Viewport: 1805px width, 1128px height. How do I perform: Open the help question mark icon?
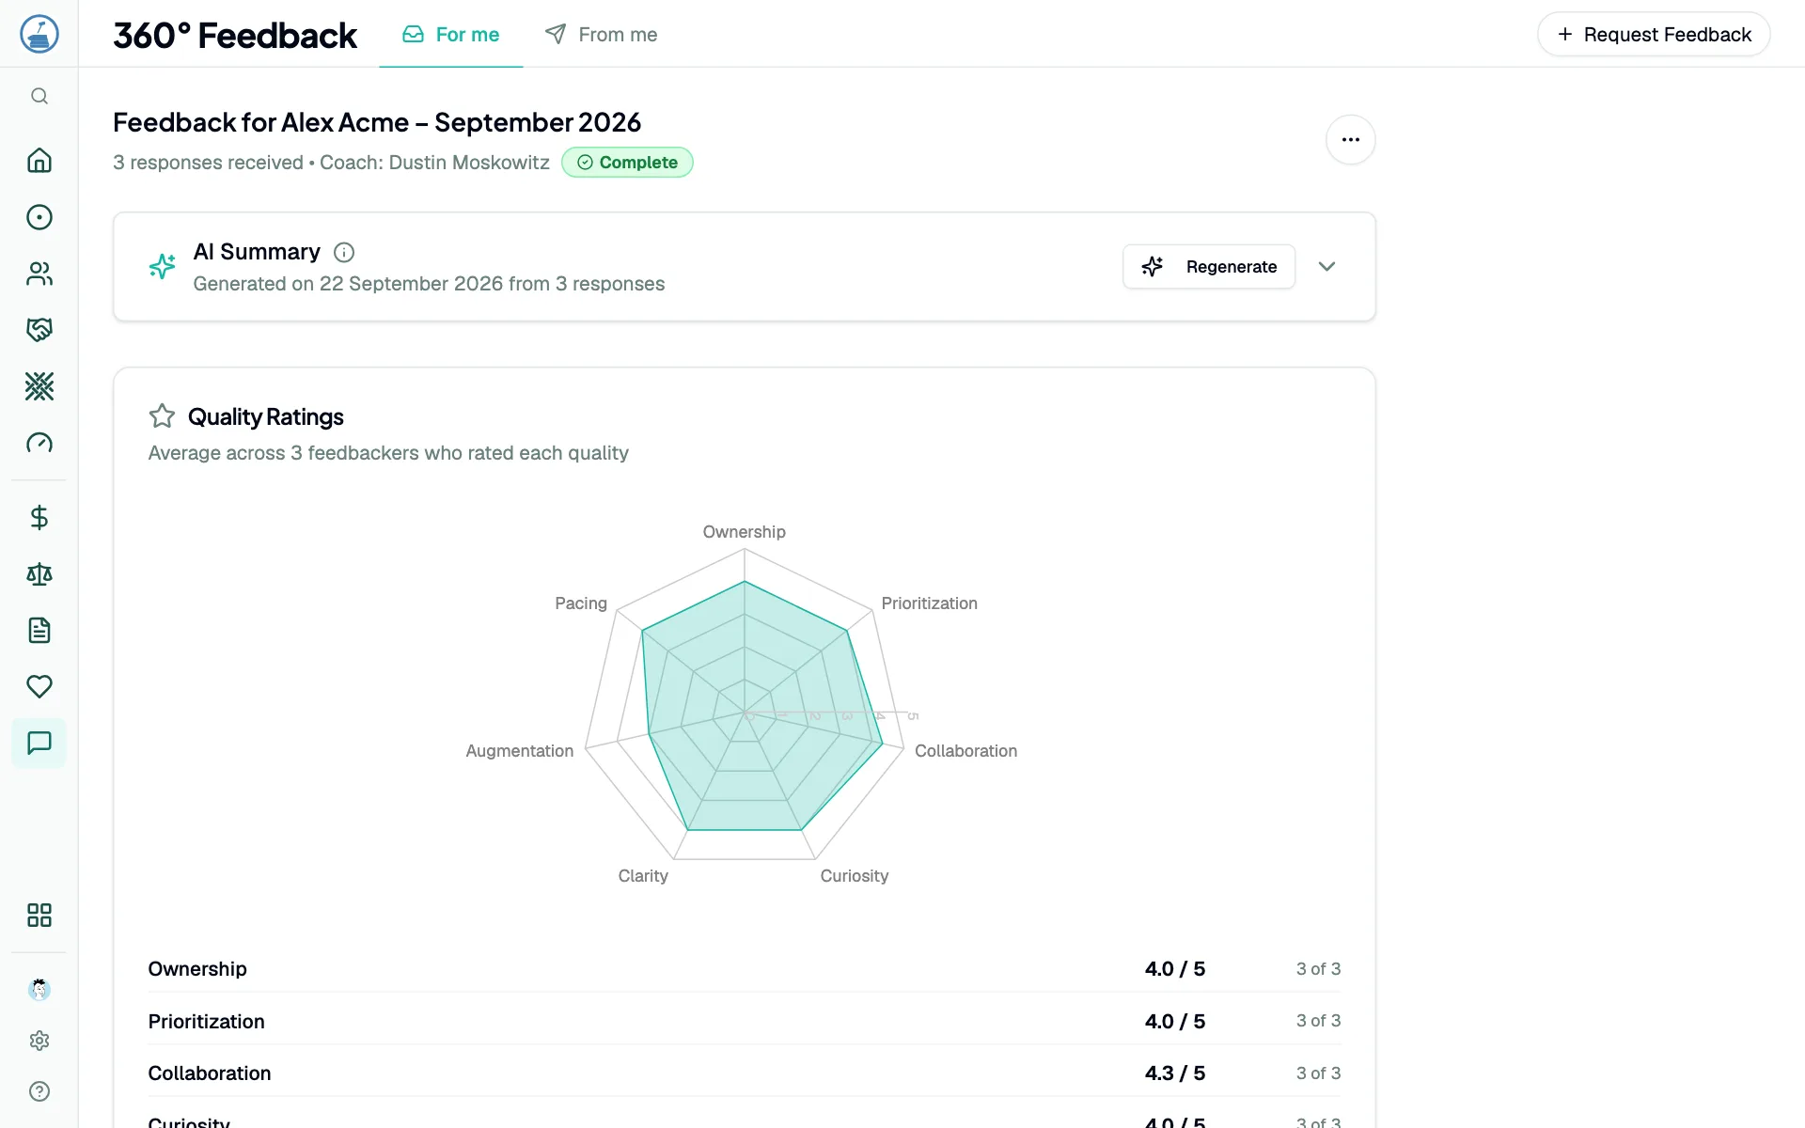39,1091
